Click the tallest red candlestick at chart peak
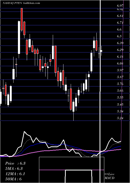The width and height of the screenshot is (130, 183). click(22, 20)
